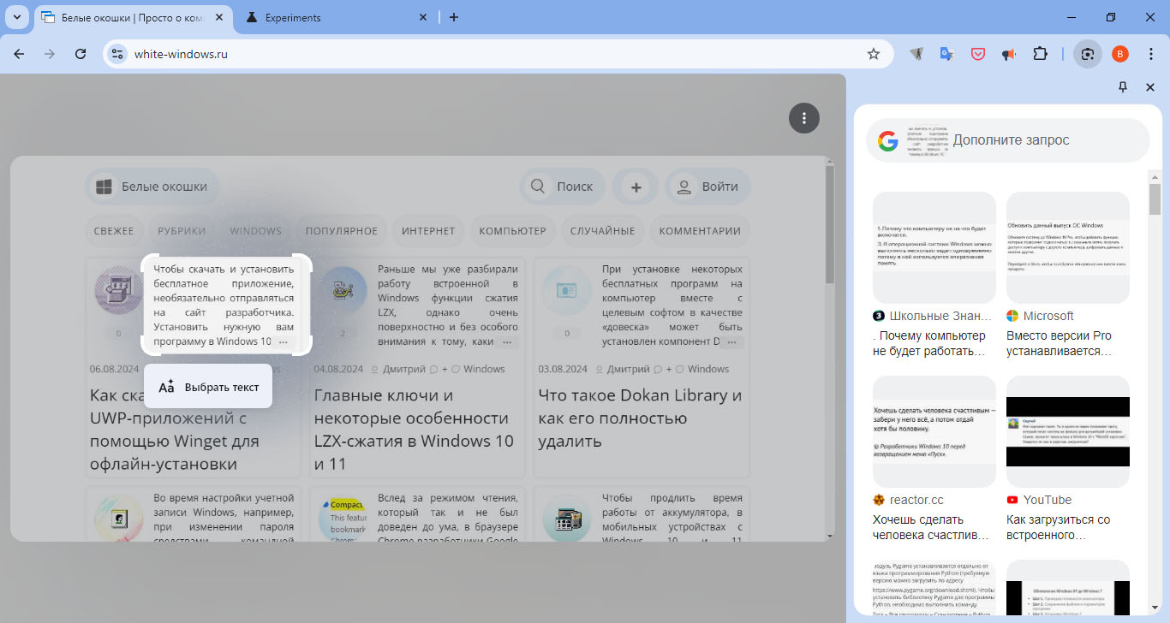Close the Lens side panel
1170x623 pixels.
point(1150,87)
